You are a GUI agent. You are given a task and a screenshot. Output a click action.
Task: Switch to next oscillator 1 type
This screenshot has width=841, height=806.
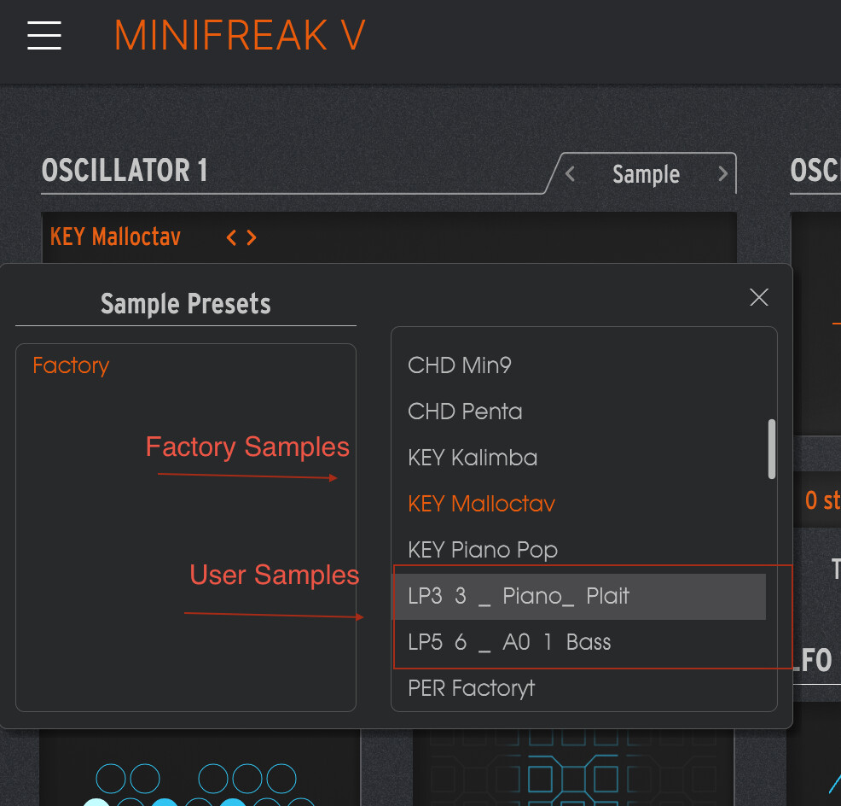tap(723, 174)
